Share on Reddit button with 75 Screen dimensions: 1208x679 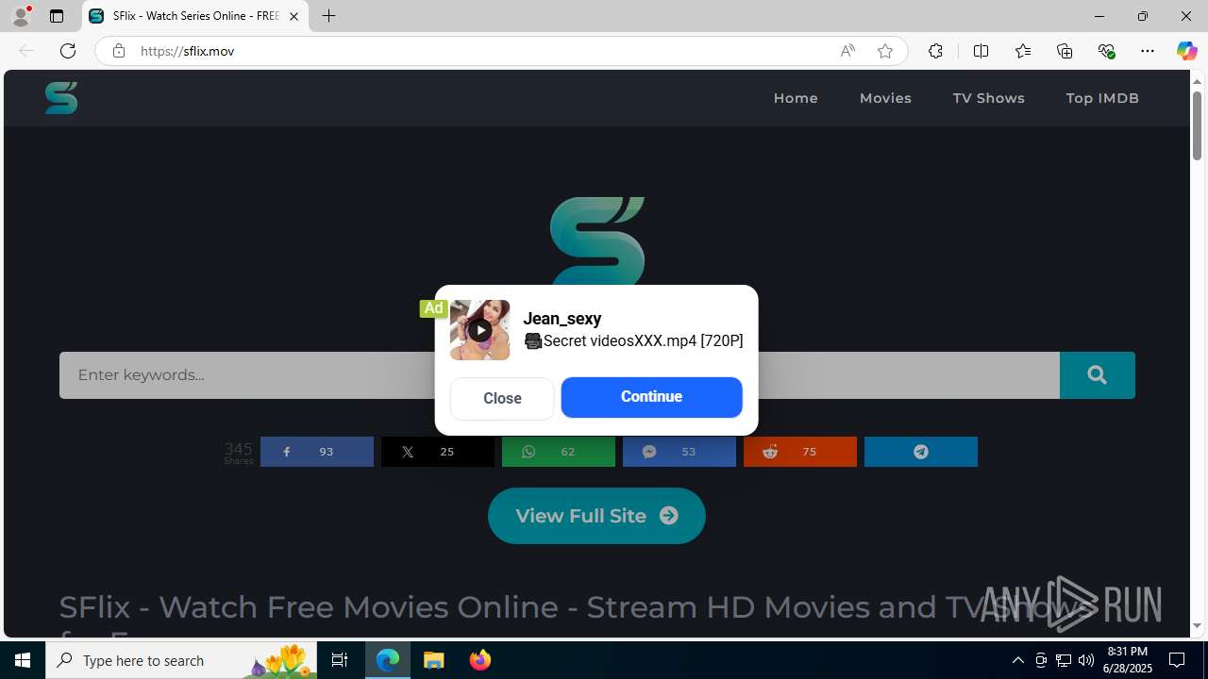pos(800,452)
